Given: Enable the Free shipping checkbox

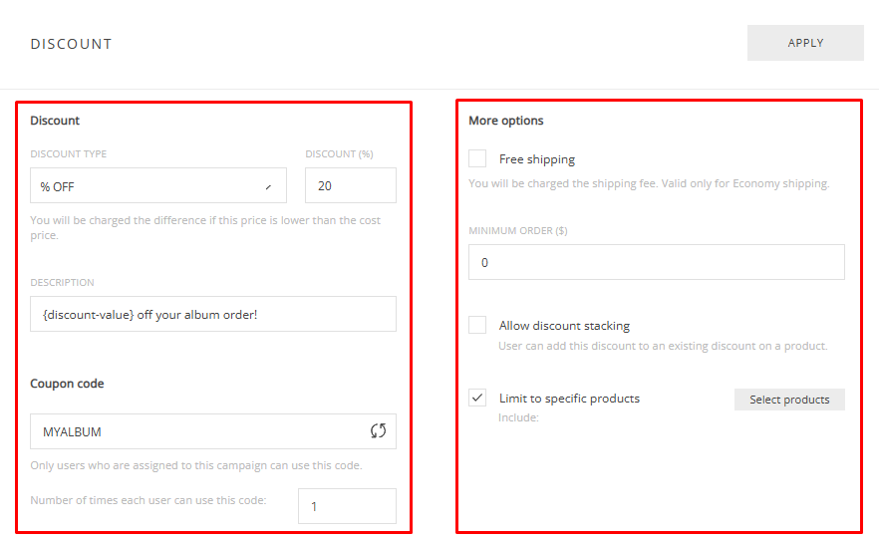Looking at the screenshot, I should pos(477,158).
